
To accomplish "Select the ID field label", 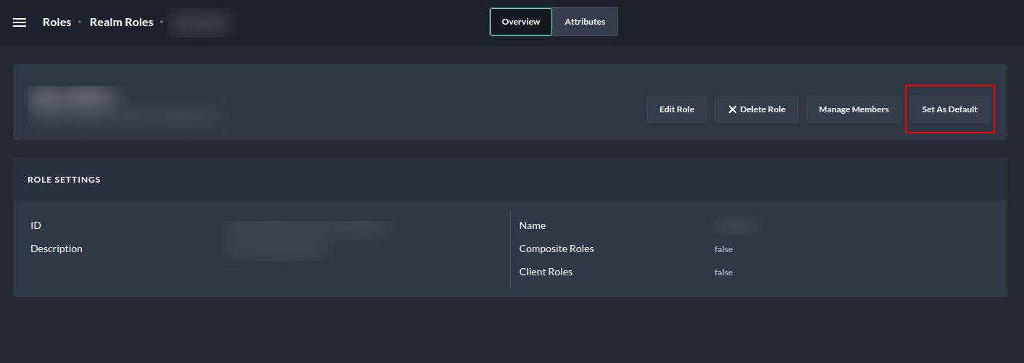I will click(36, 225).
